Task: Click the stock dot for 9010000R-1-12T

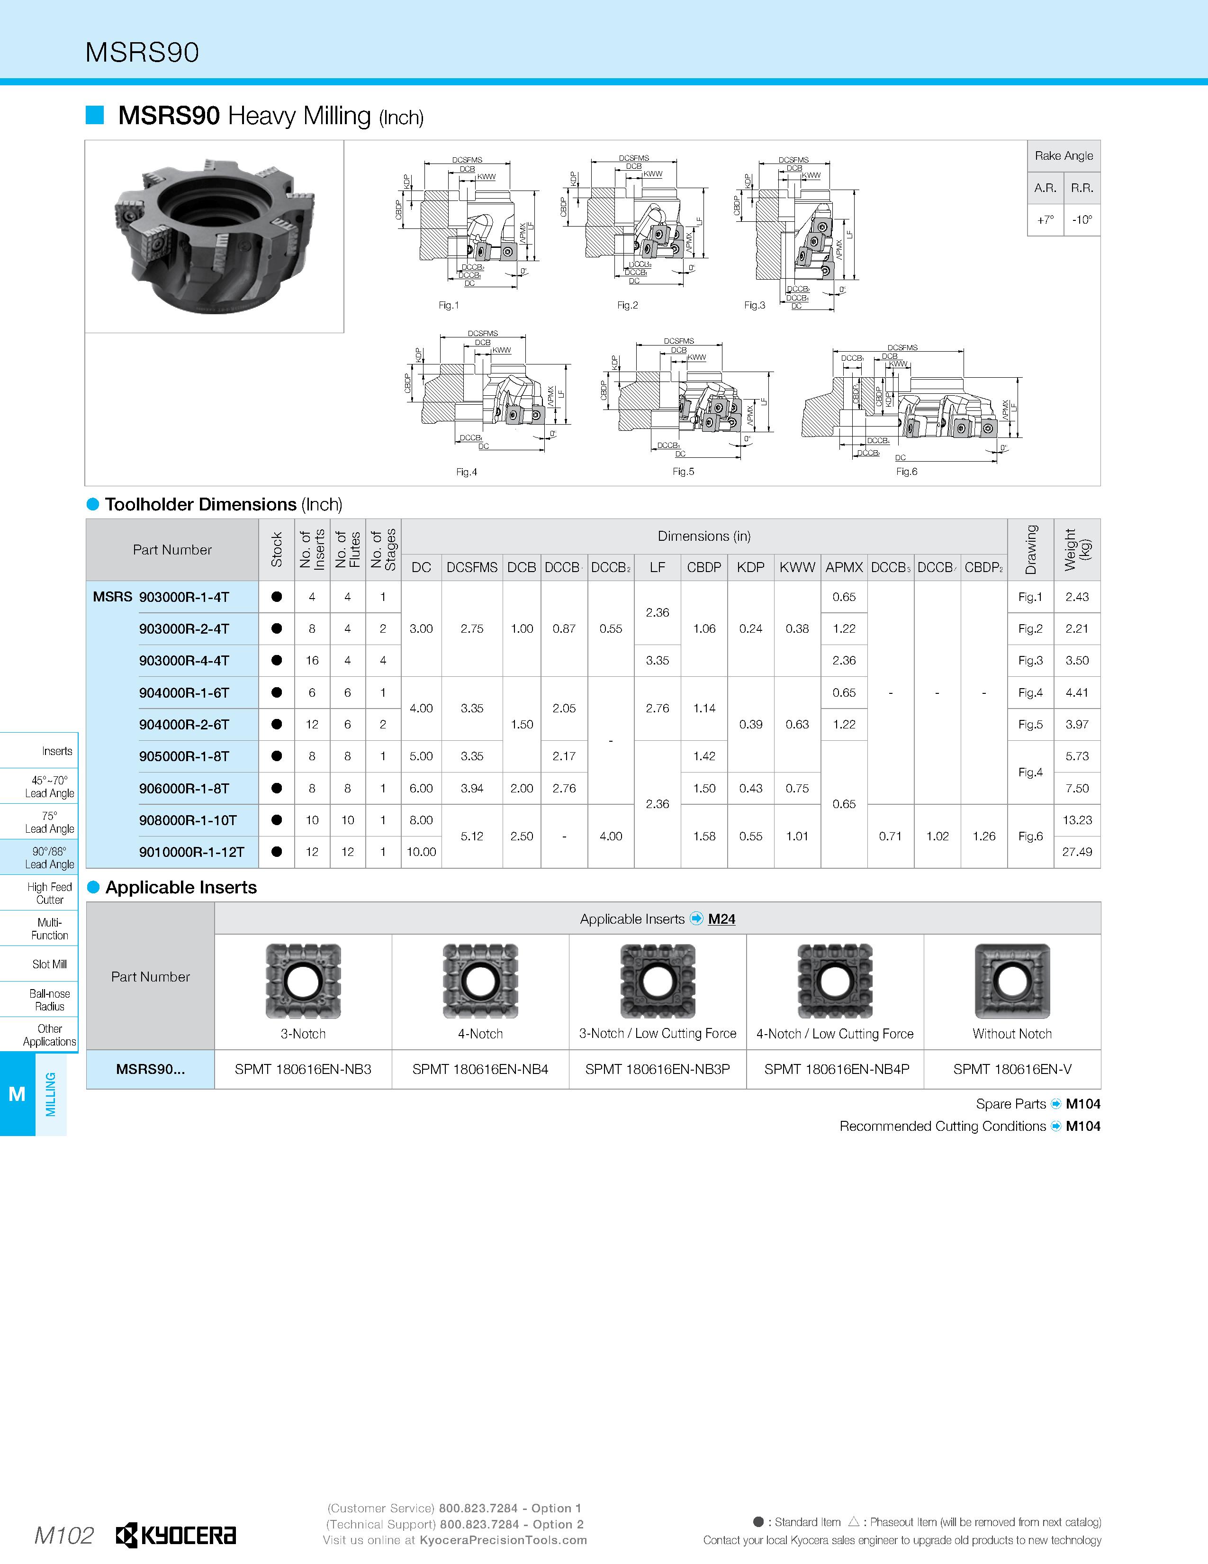Action: pyautogui.click(x=277, y=852)
